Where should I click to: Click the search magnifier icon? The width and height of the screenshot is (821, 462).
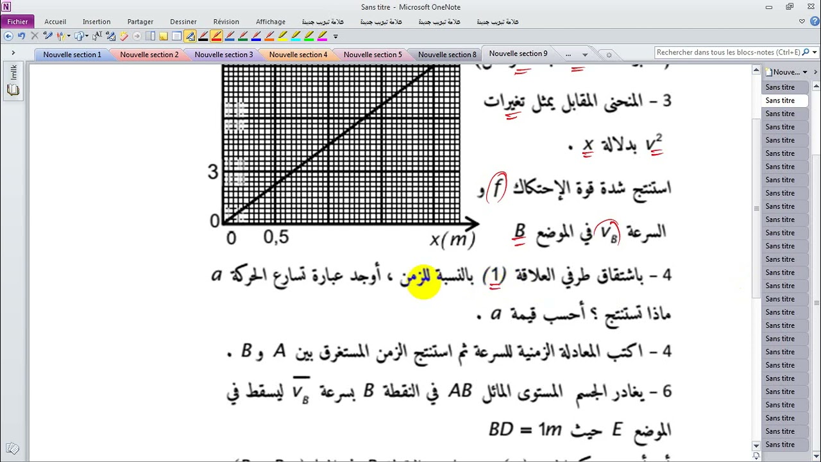[807, 53]
